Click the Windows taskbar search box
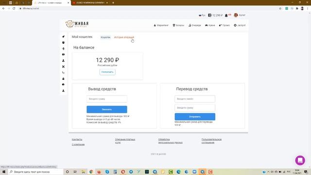This screenshot has width=311, height=175. pos(35,172)
